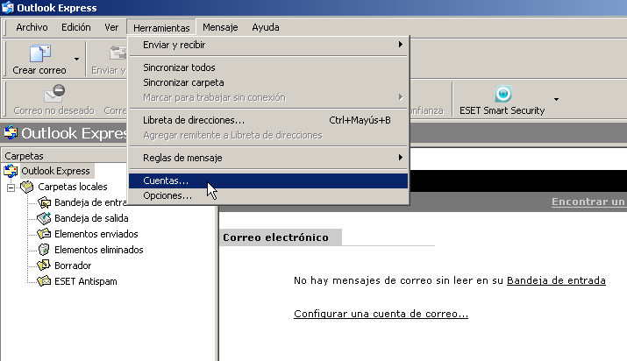This screenshot has width=627, height=361.
Task: Click the ESET Antispam folder icon
Action: [x=44, y=281]
